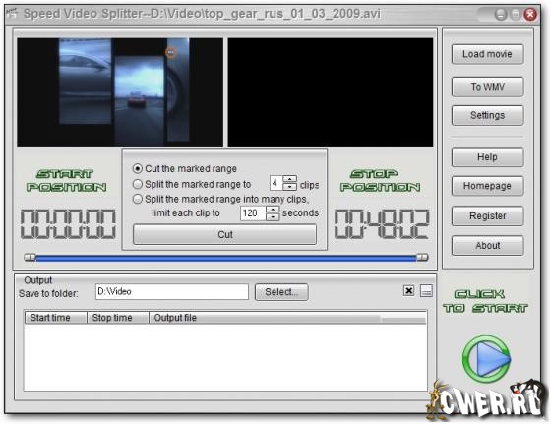Click Load movie button
The width and height of the screenshot is (551, 424).
[487, 54]
